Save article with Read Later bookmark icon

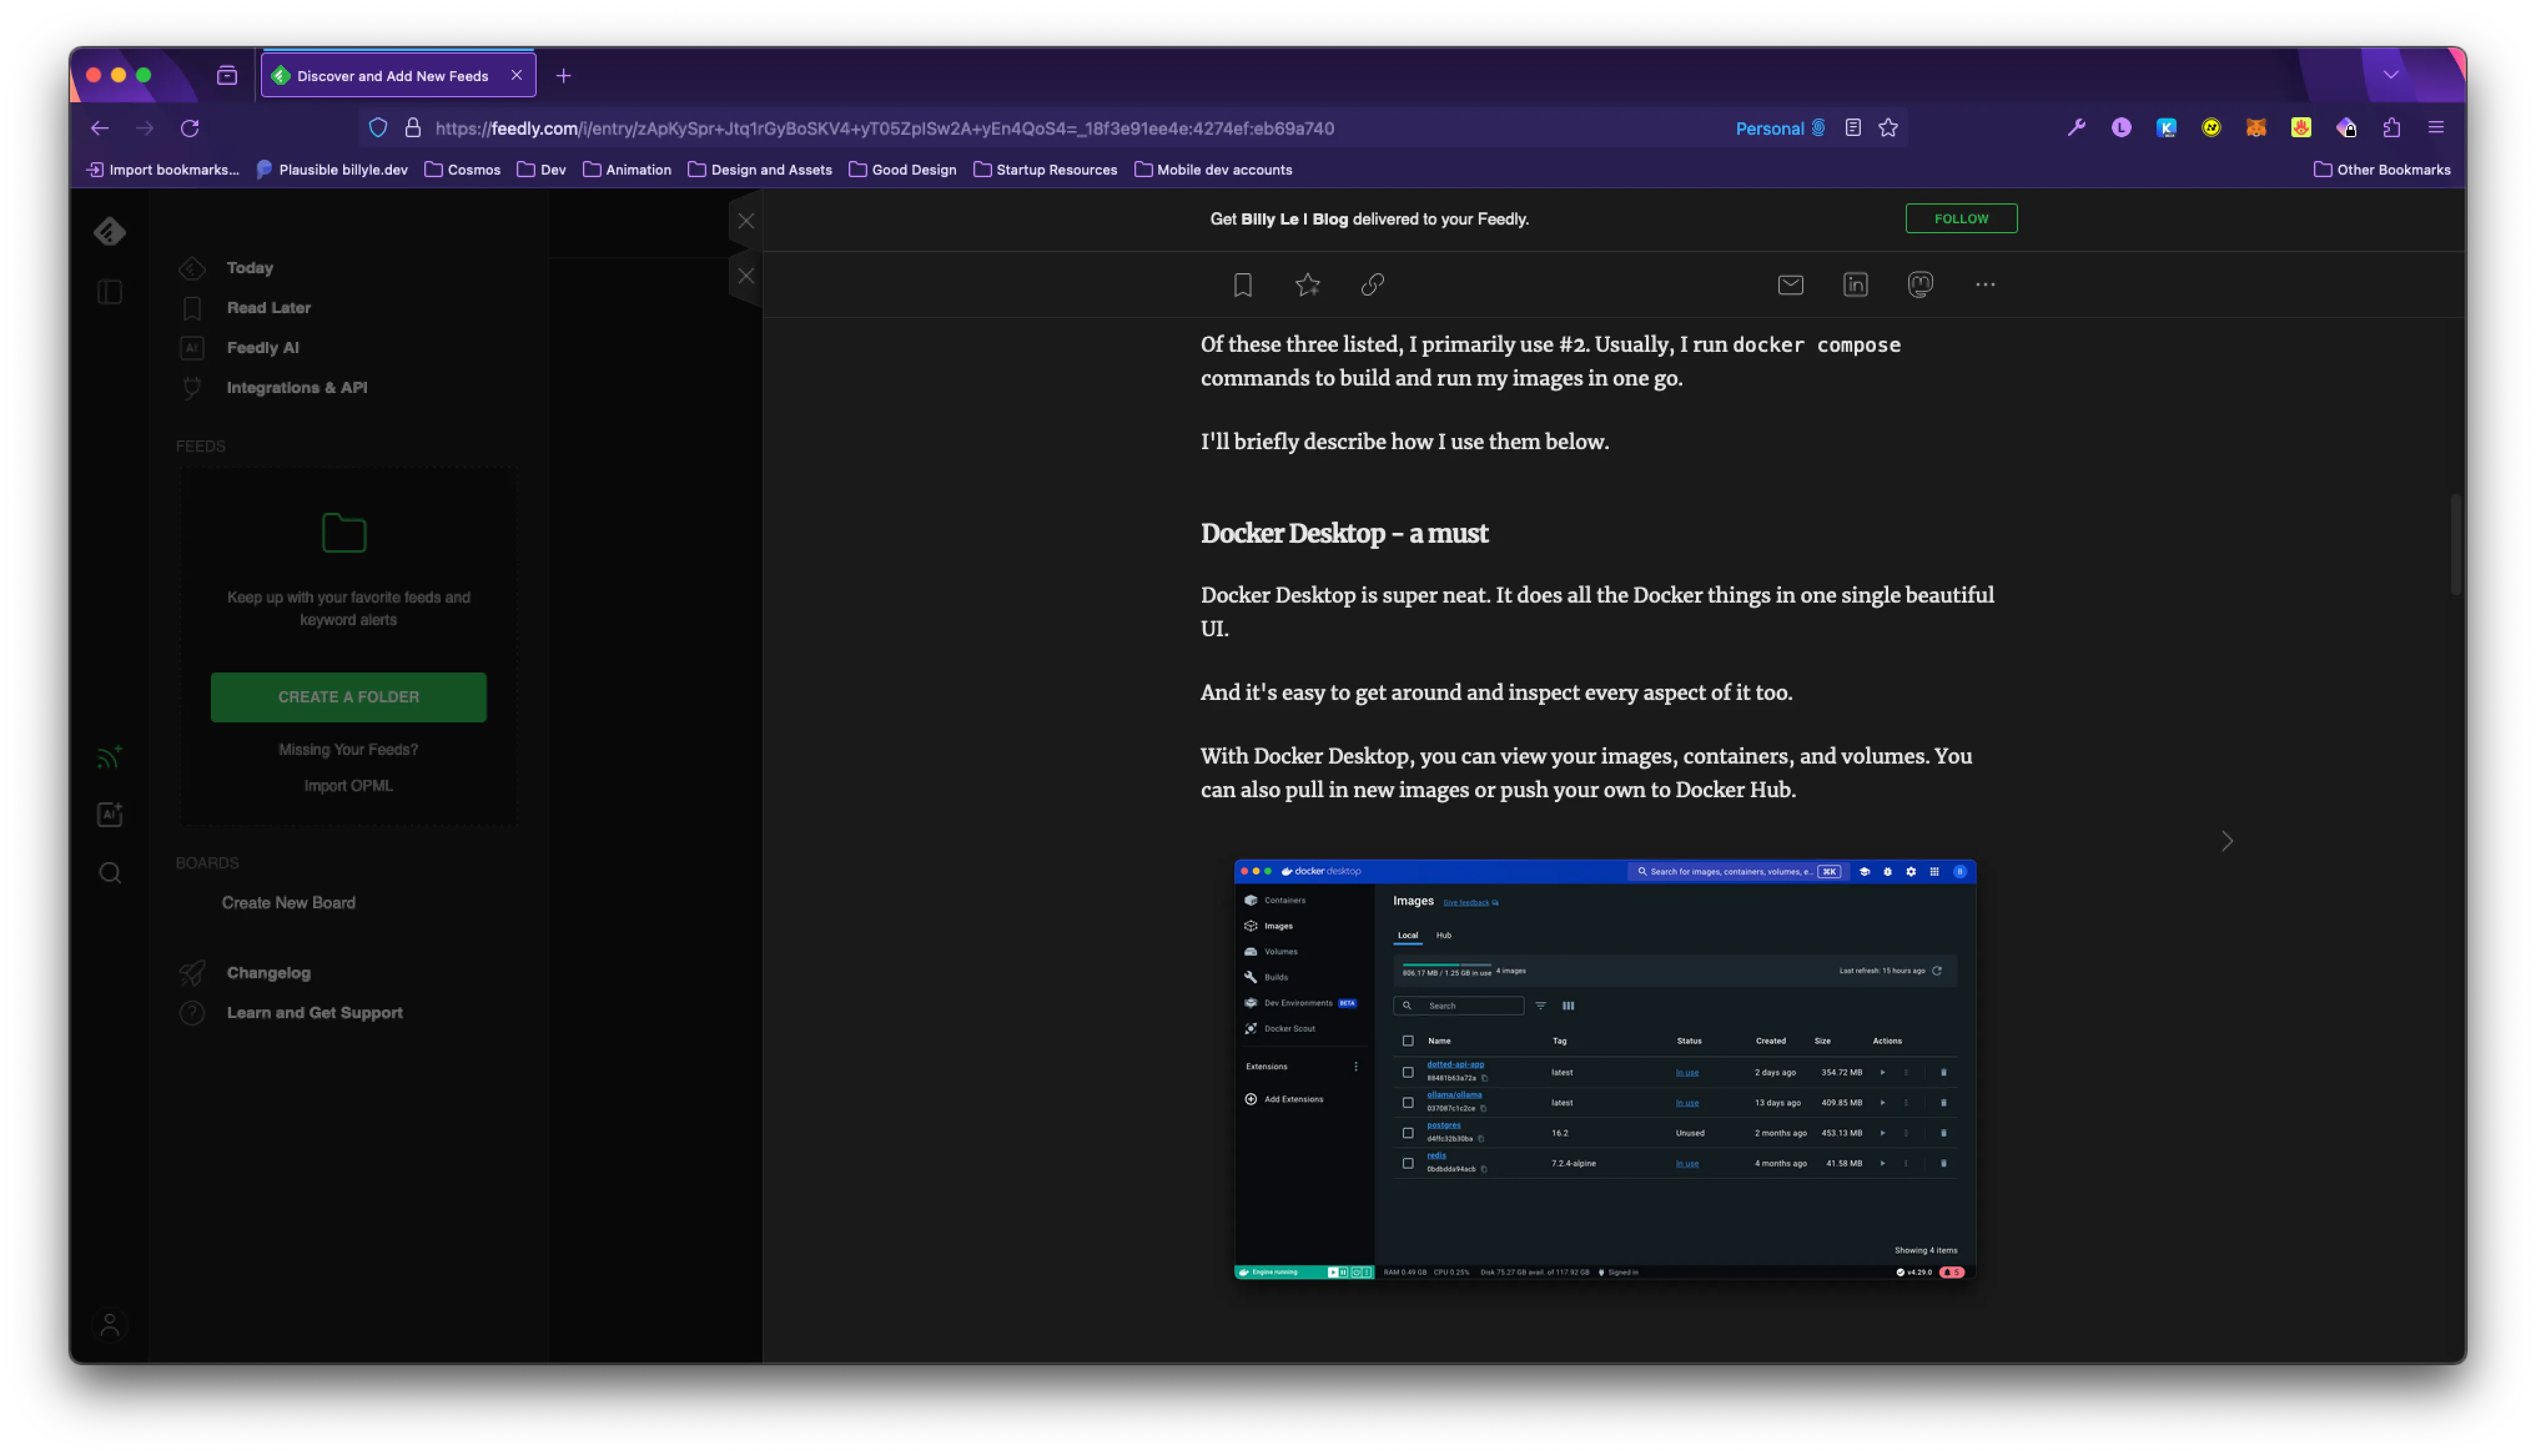[1242, 285]
